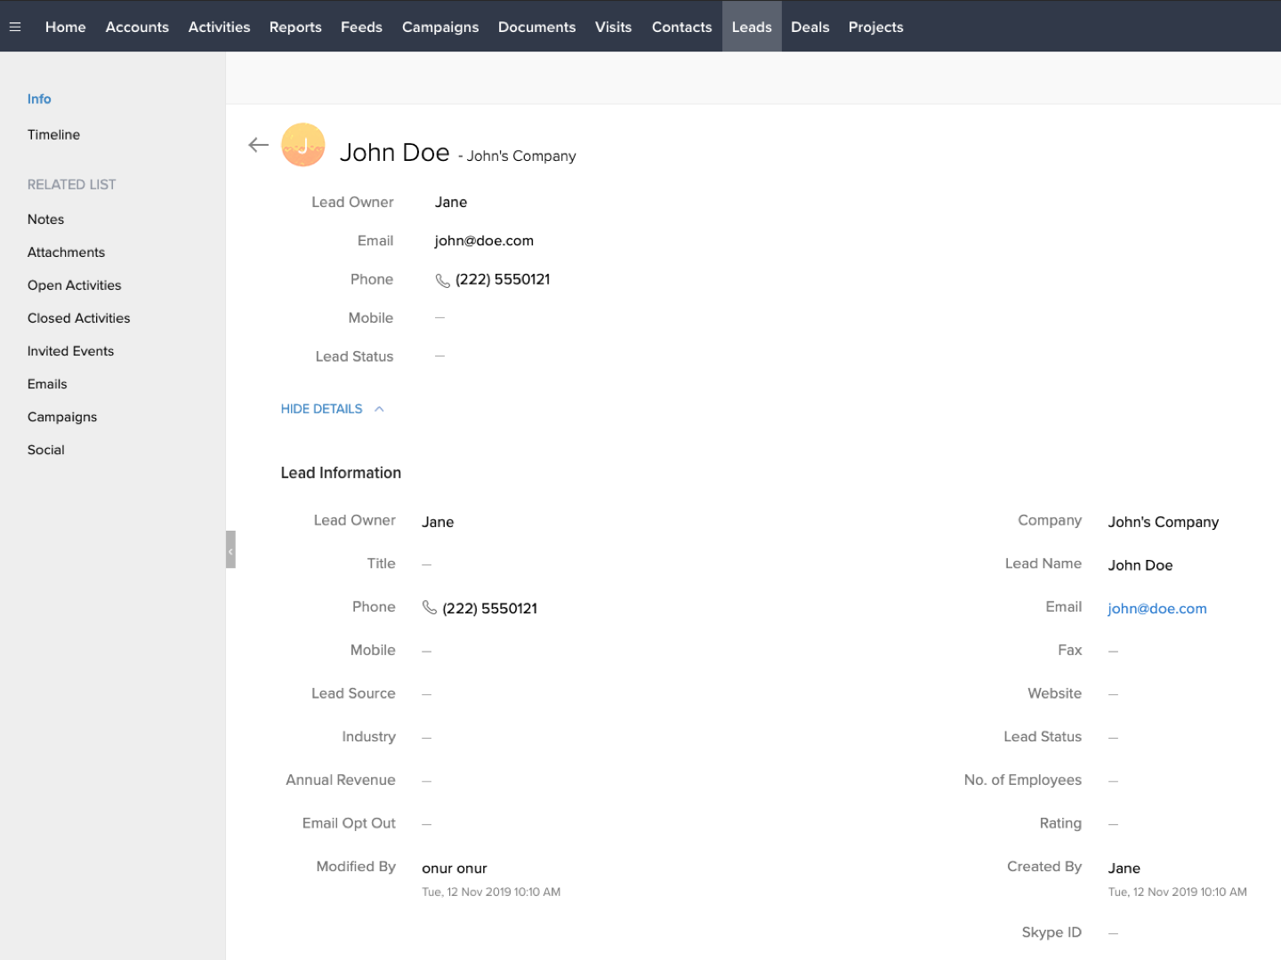This screenshot has width=1281, height=960.
Task: Click the HIDE DETAILS link
Action: click(321, 409)
